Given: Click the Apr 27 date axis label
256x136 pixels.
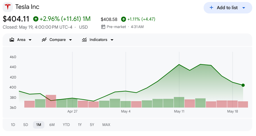Looking at the screenshot, I should (72, 111).
